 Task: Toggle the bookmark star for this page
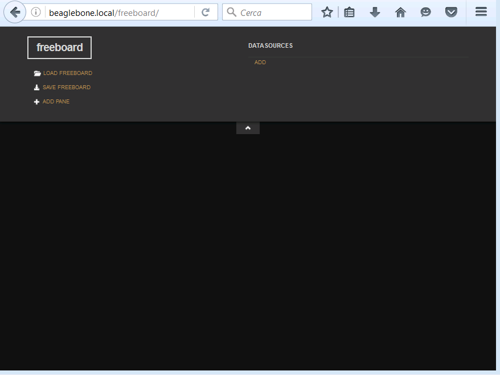point(327,11)
